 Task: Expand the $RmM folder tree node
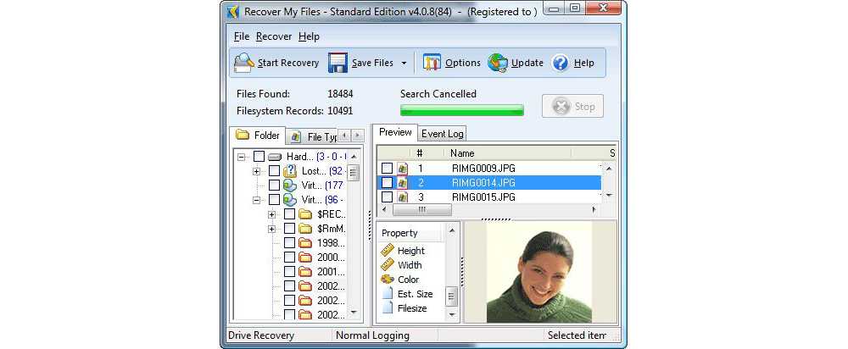[x=271, y=229]
